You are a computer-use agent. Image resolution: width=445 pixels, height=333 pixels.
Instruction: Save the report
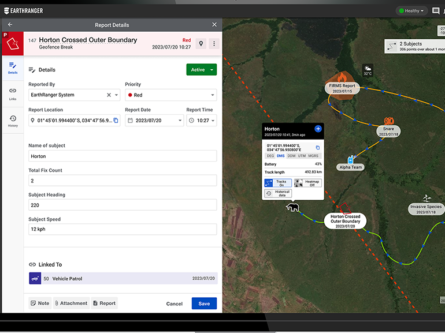(x=204, y=304)
